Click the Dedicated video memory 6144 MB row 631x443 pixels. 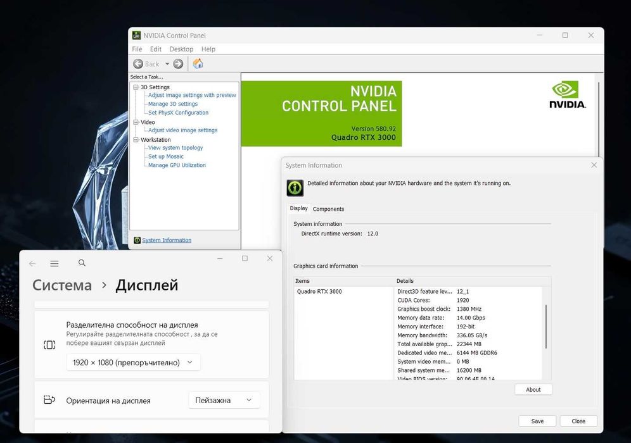click(x=447, y=353)
